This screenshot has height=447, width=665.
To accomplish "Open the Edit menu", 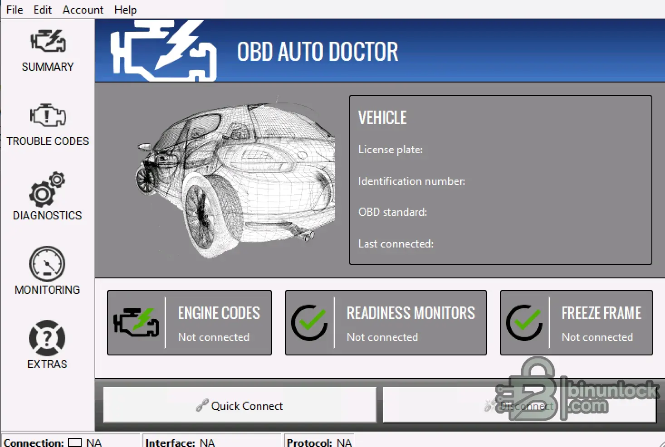I will [x=43, y=10].
